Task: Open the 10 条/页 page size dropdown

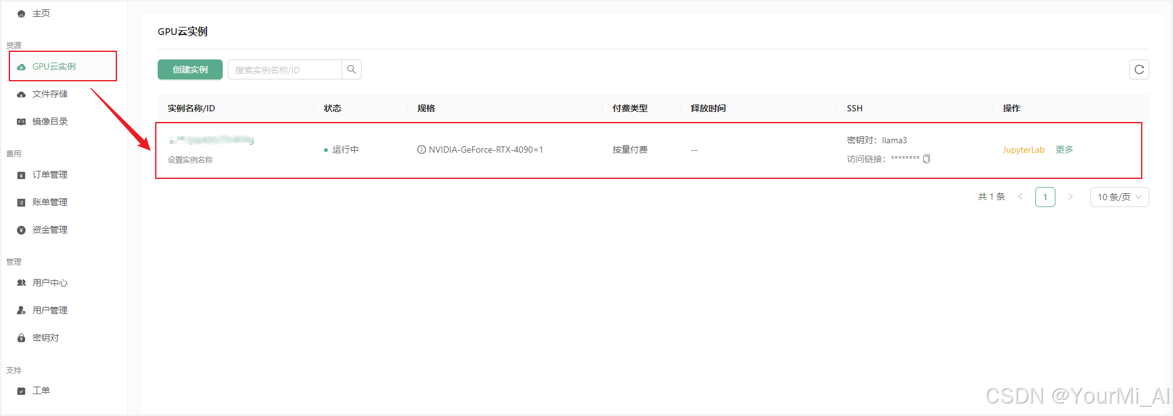Action: point(1119,197)
